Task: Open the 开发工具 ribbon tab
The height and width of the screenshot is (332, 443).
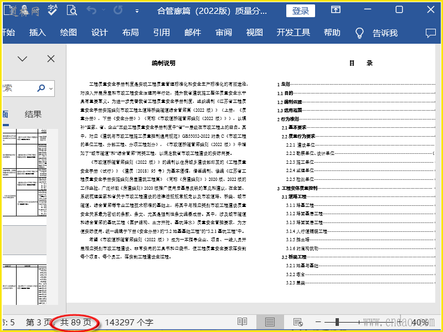Action: [x=293, y=33]
